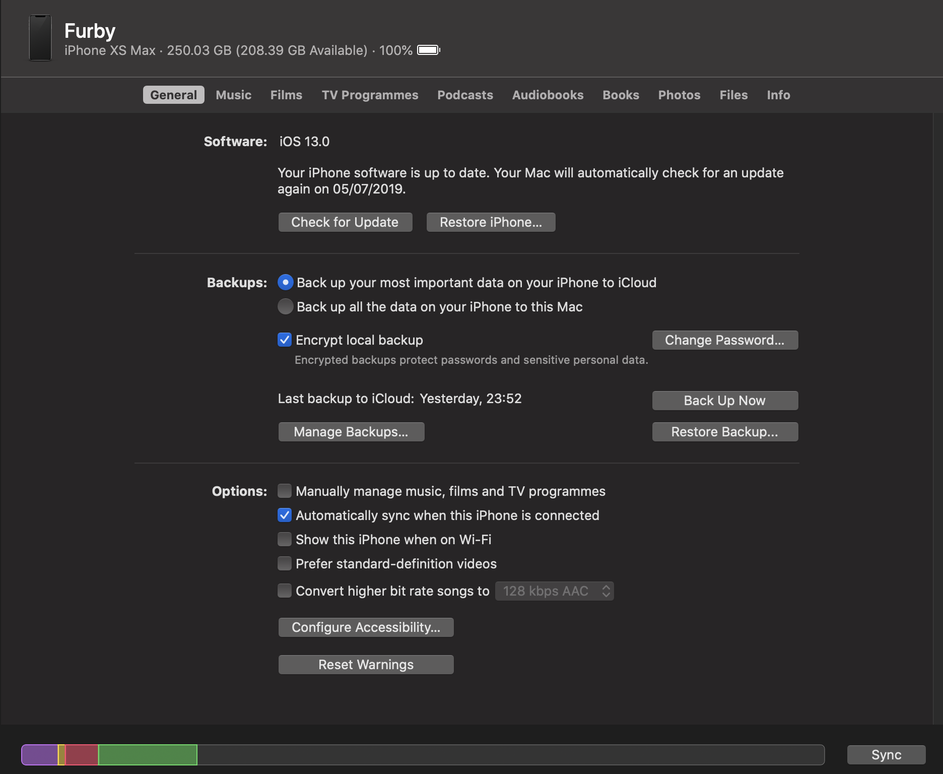Click the red segment of storage bar
Viewport: 943px width, 774px height.
coord(82,755)
